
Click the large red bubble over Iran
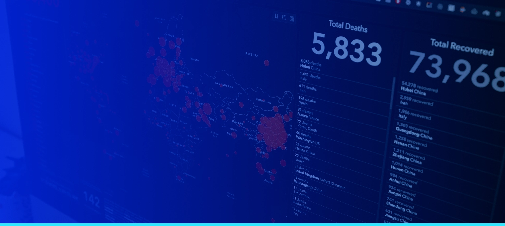click(207, 109)
